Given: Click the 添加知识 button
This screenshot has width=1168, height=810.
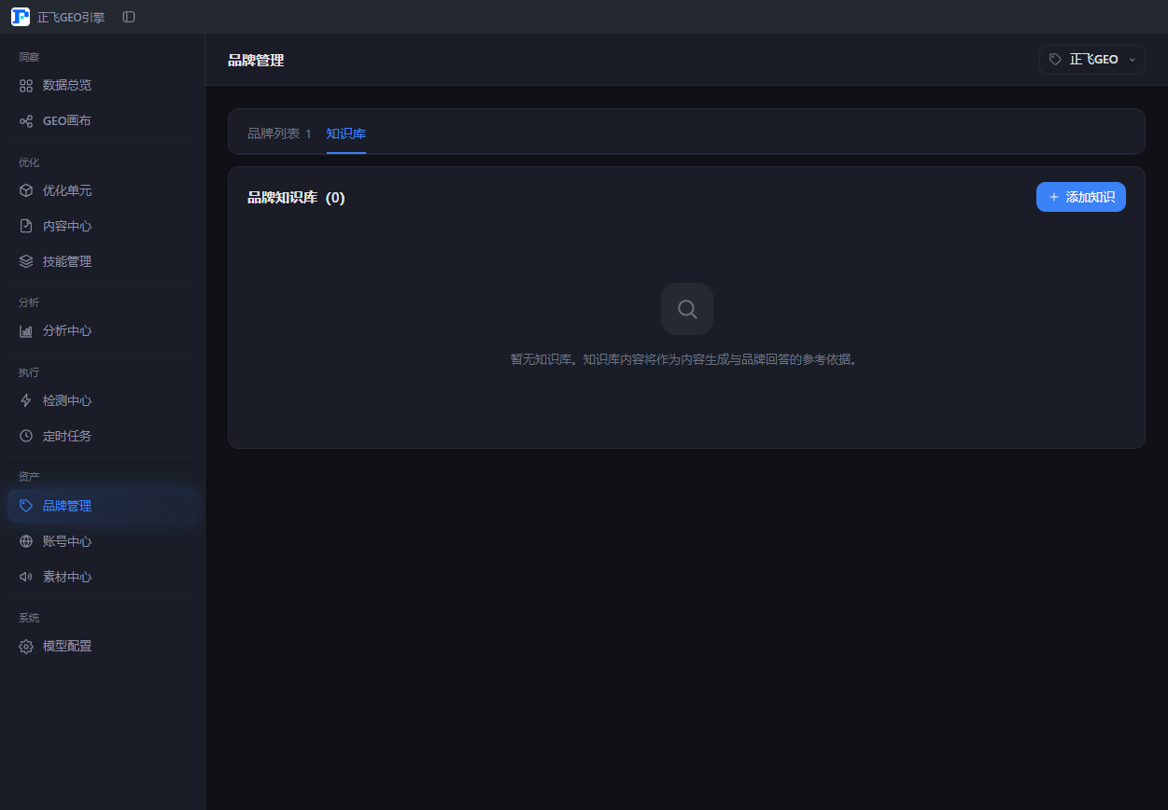Looking at the screenshot, I should [1081, 197].
